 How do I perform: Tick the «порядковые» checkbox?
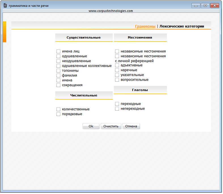coord(58,114)
